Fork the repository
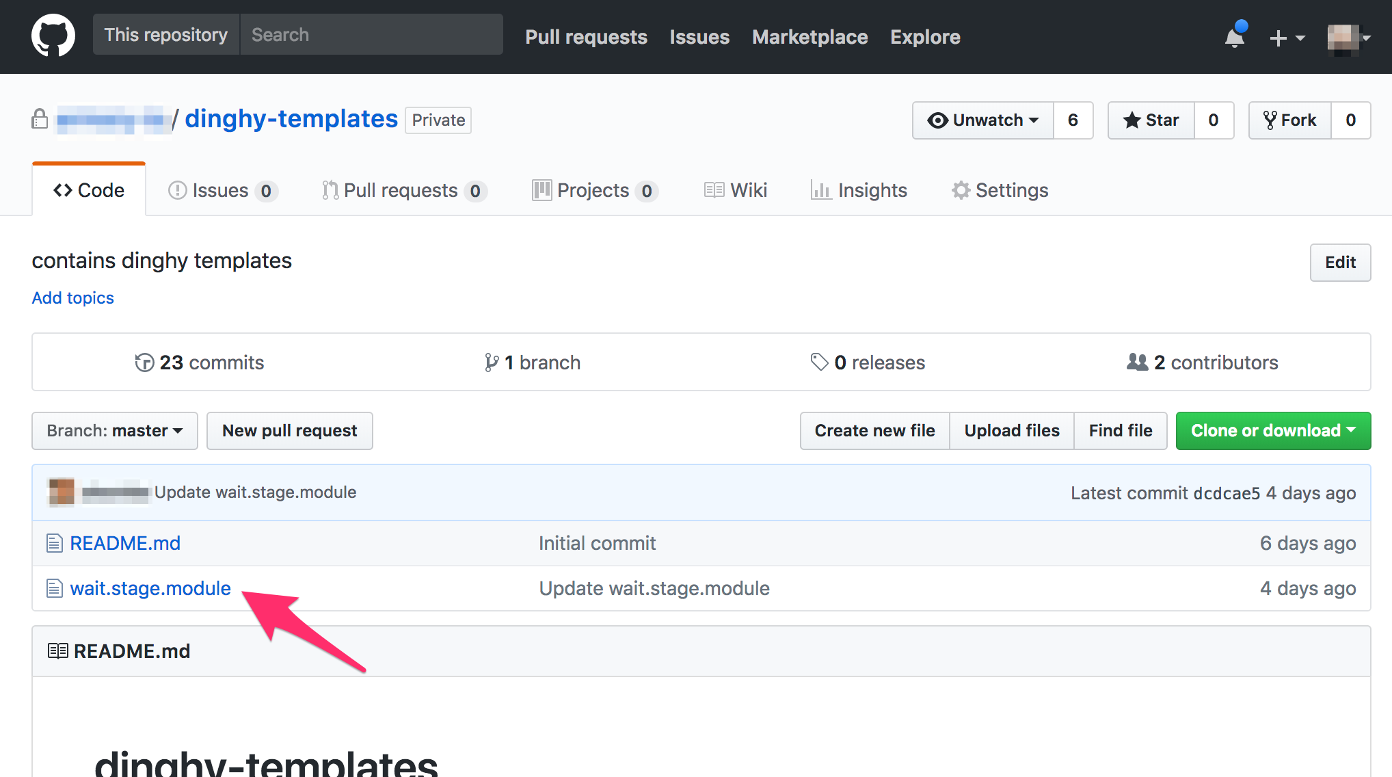This screenshot has height=777, width=1392. point(1290,120)
